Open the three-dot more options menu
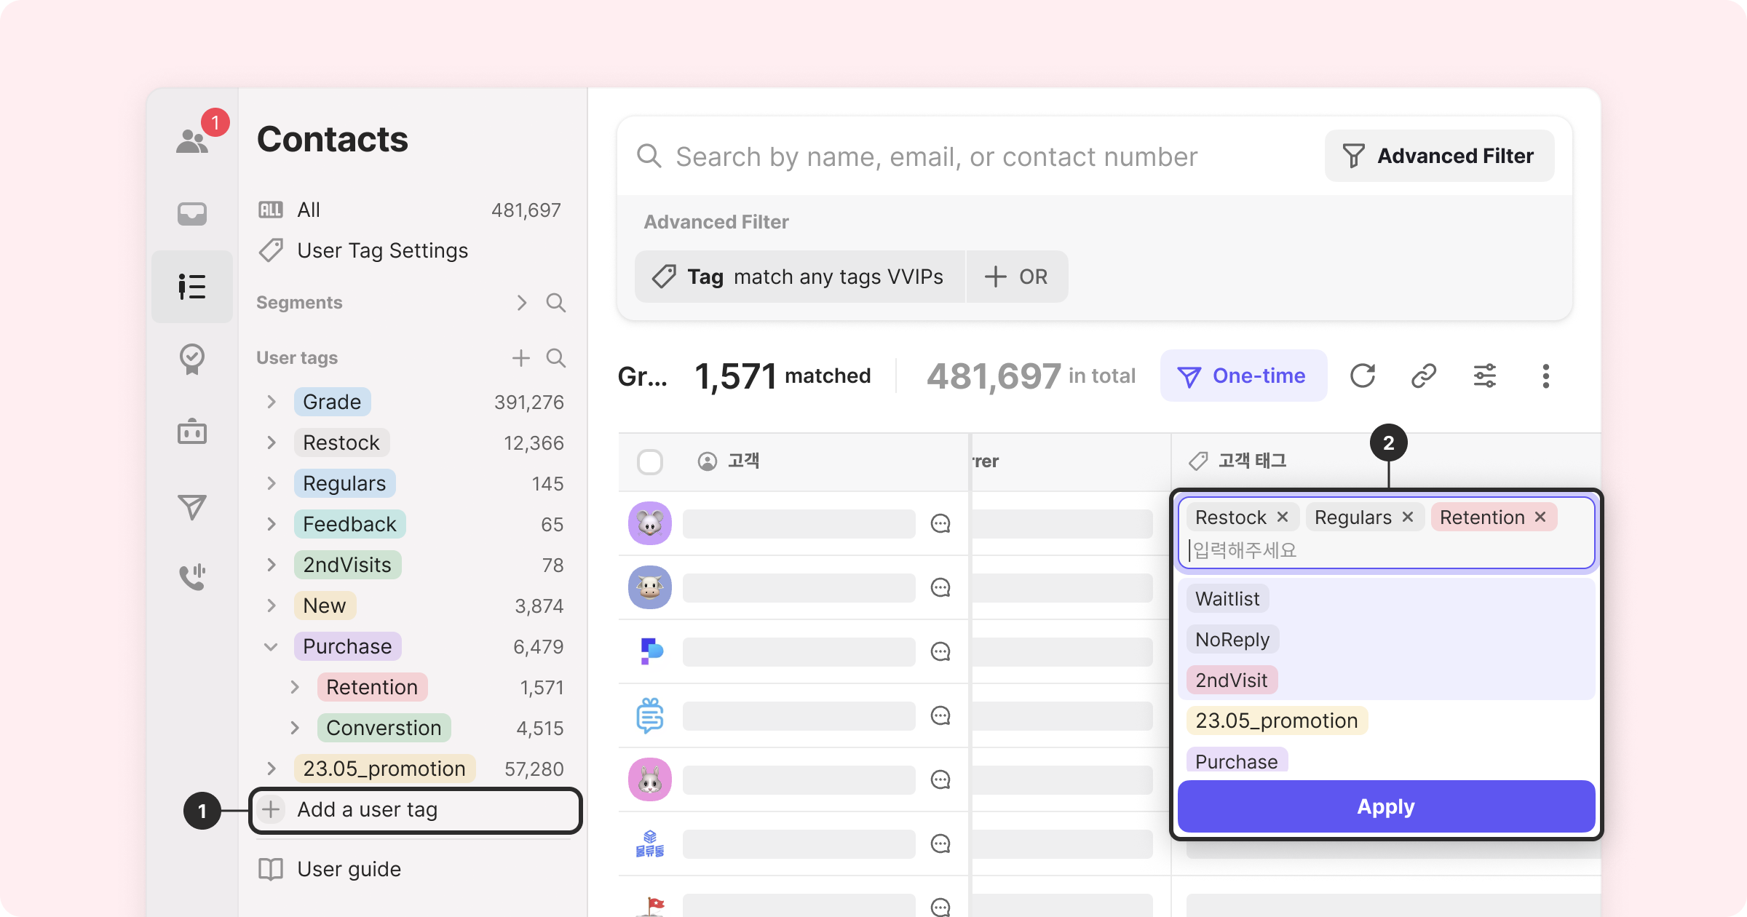Screen dimensions: 1747x917 pyautogui.click(x=1545, y=376)
